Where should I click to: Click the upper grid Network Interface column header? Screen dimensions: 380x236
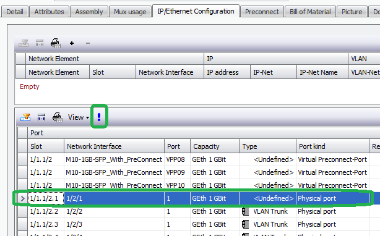coord(170,72)
